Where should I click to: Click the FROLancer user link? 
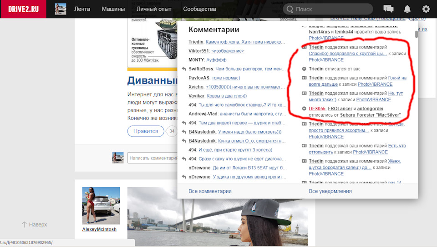pos(340,109)
